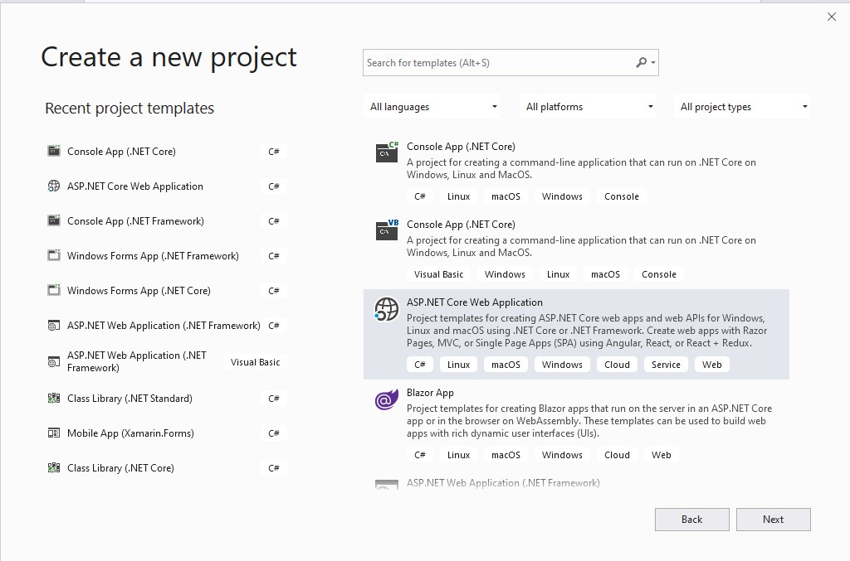This screenshot has width=850, height=561.
Task: Open the All project types dropdown
Action: tap(742, 106)
